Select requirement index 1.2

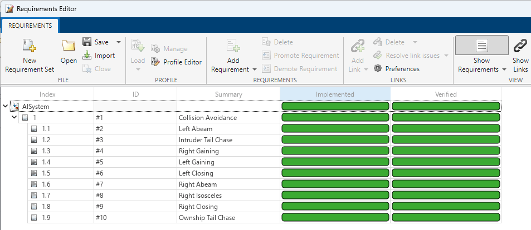46,140
